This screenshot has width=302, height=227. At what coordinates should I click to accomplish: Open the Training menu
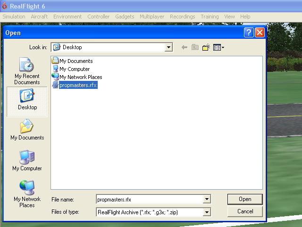(210, 17)
